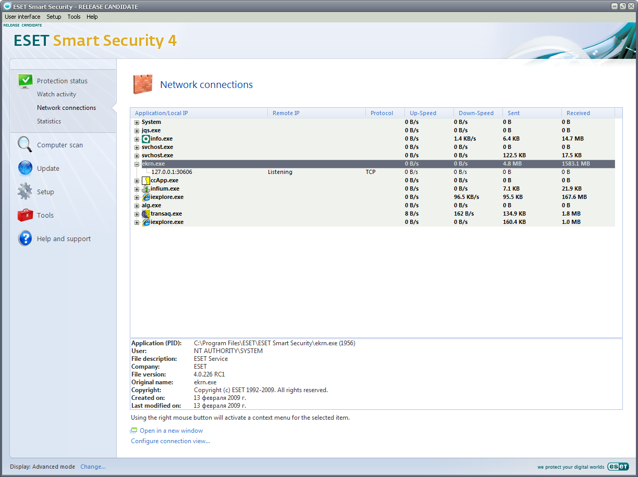Expand the transaq.exe connections node
The image size is (638, 477).
coord(137,214)
